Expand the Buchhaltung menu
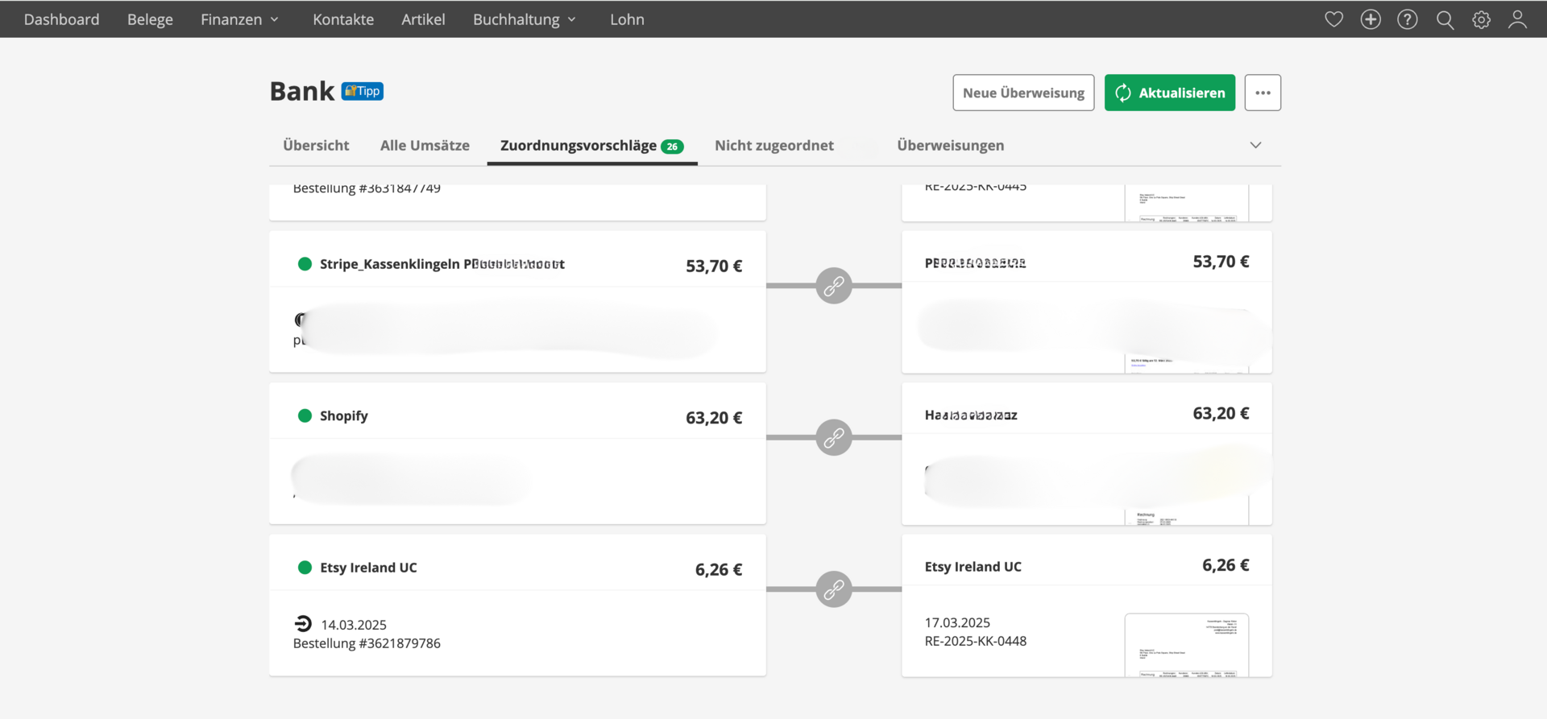 (x=524, y=19)
